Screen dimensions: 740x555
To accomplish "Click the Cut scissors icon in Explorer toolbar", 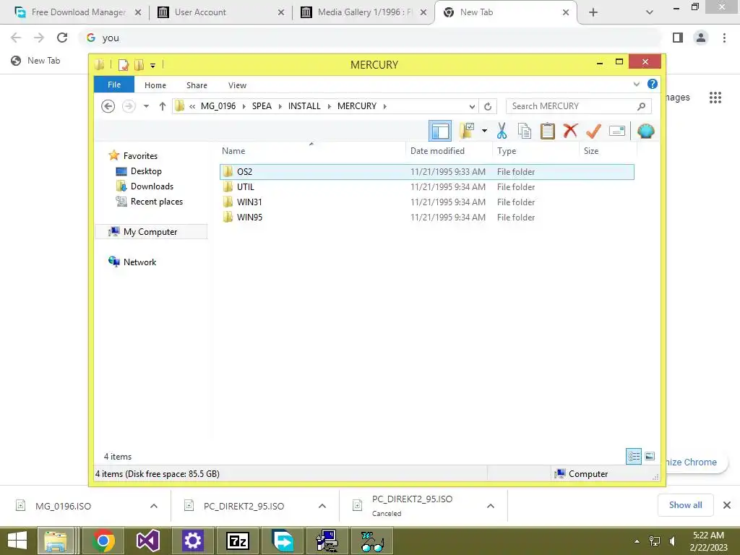I will tap(502, 131).
